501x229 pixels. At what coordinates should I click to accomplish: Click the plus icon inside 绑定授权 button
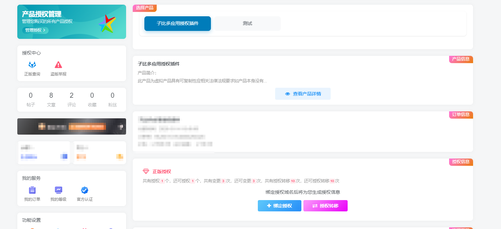[x=269, y=206]
